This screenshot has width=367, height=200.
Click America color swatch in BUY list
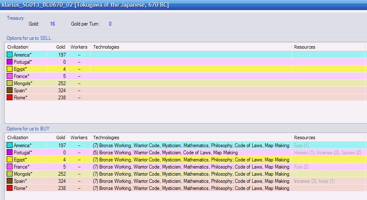pyautogui.click(x=10, y=145)
